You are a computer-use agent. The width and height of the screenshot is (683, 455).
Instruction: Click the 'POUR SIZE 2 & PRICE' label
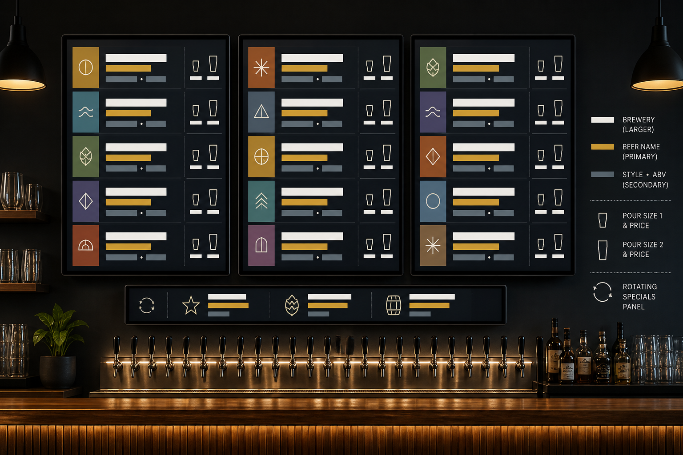643,250
